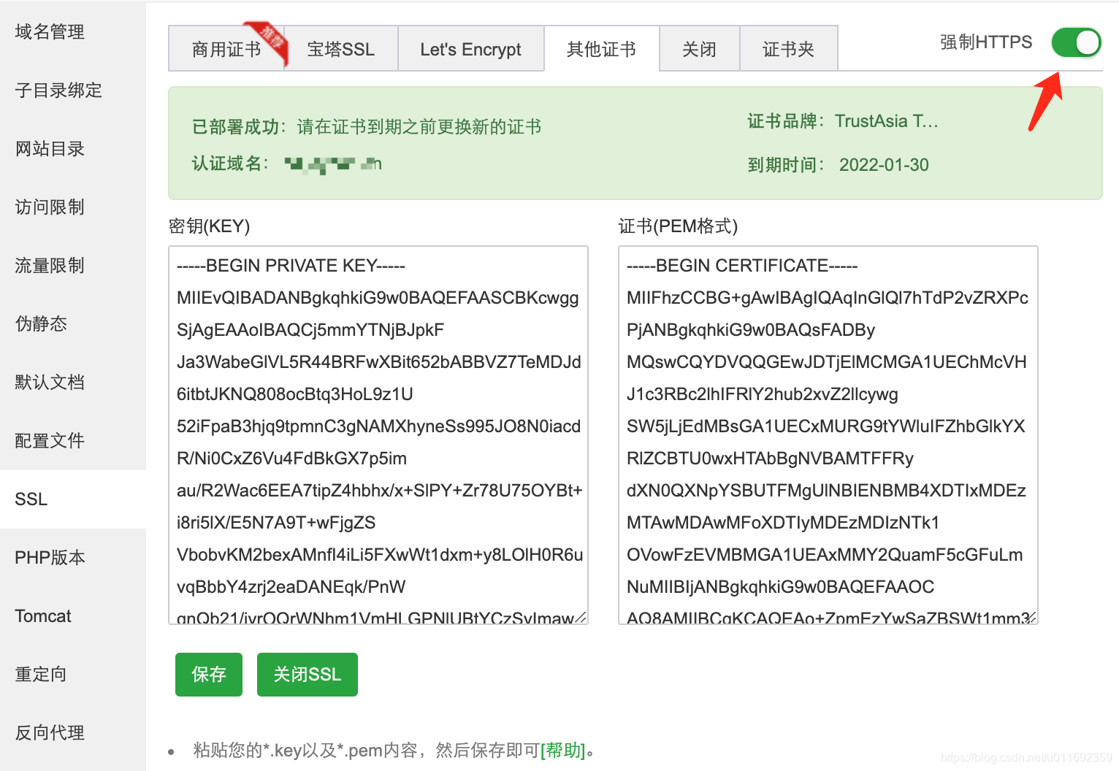
Task: Switch to the 其他证书 tab
Action: (x=601, y=48)
